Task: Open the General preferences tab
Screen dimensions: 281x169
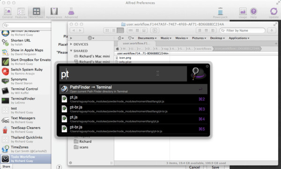Action: 7,13
